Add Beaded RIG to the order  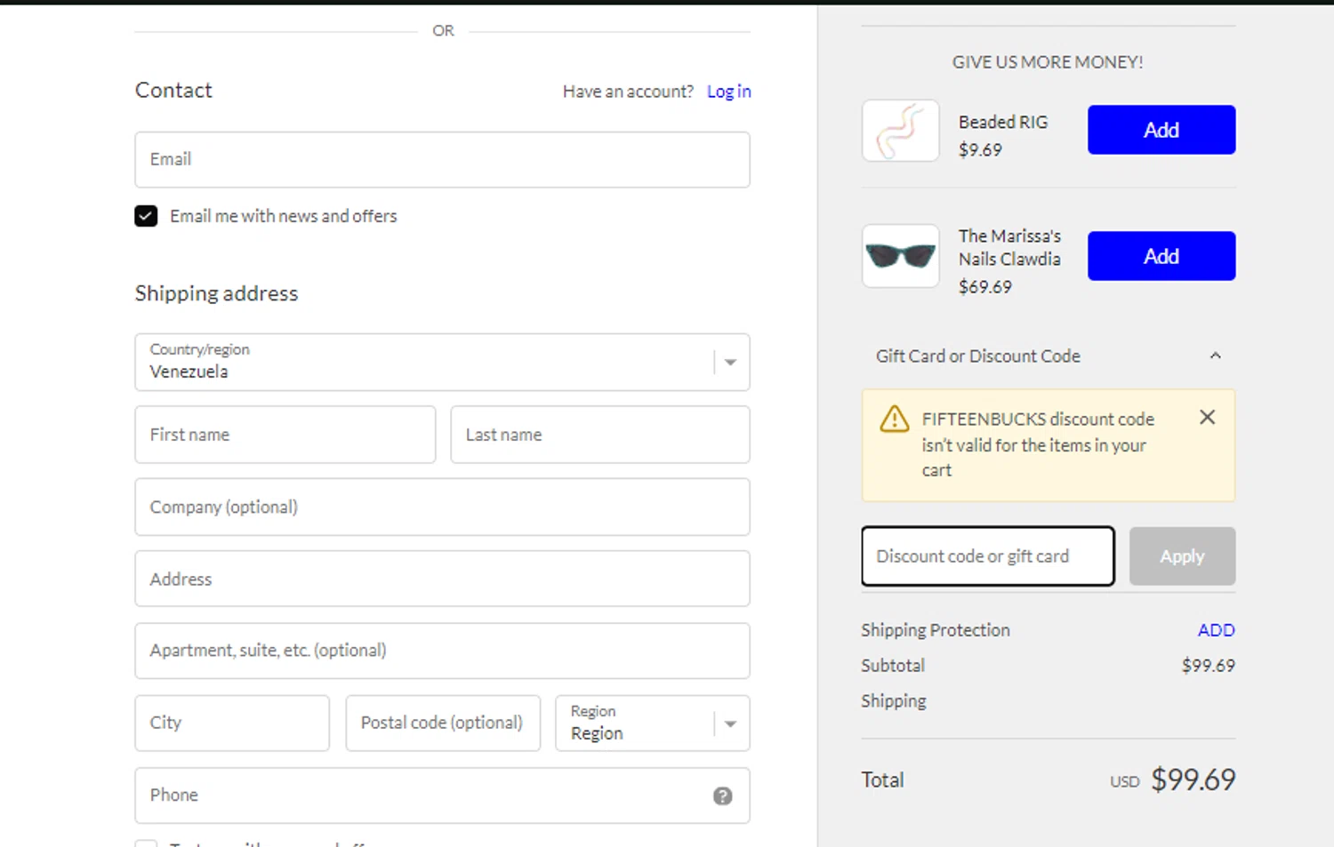point(1161,130)
